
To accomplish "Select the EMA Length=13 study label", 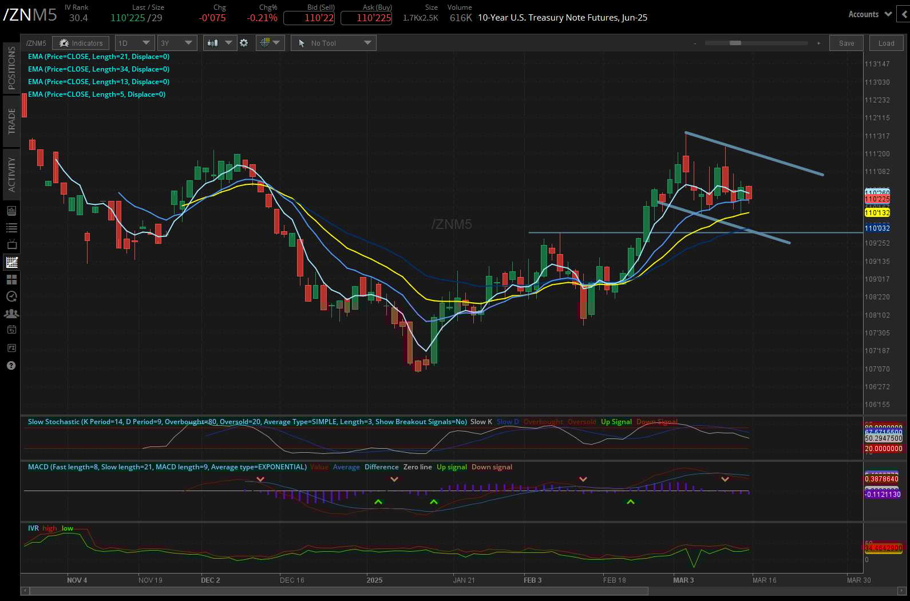I will [x=98, y=82].
